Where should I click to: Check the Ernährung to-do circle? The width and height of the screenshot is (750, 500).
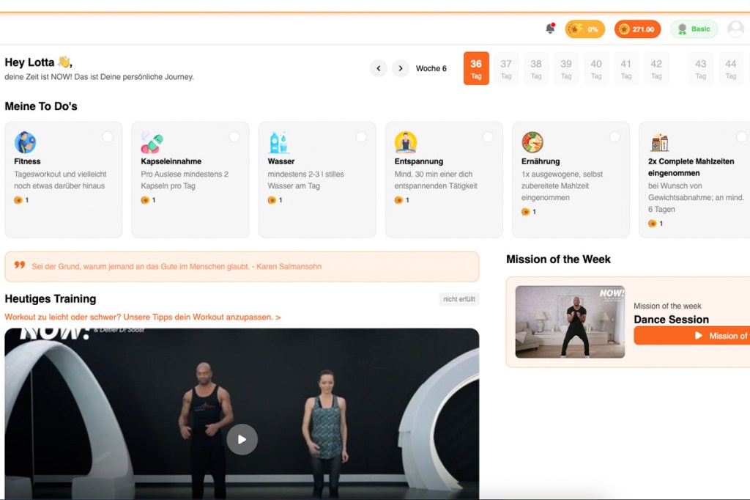[x=615, y=137]
